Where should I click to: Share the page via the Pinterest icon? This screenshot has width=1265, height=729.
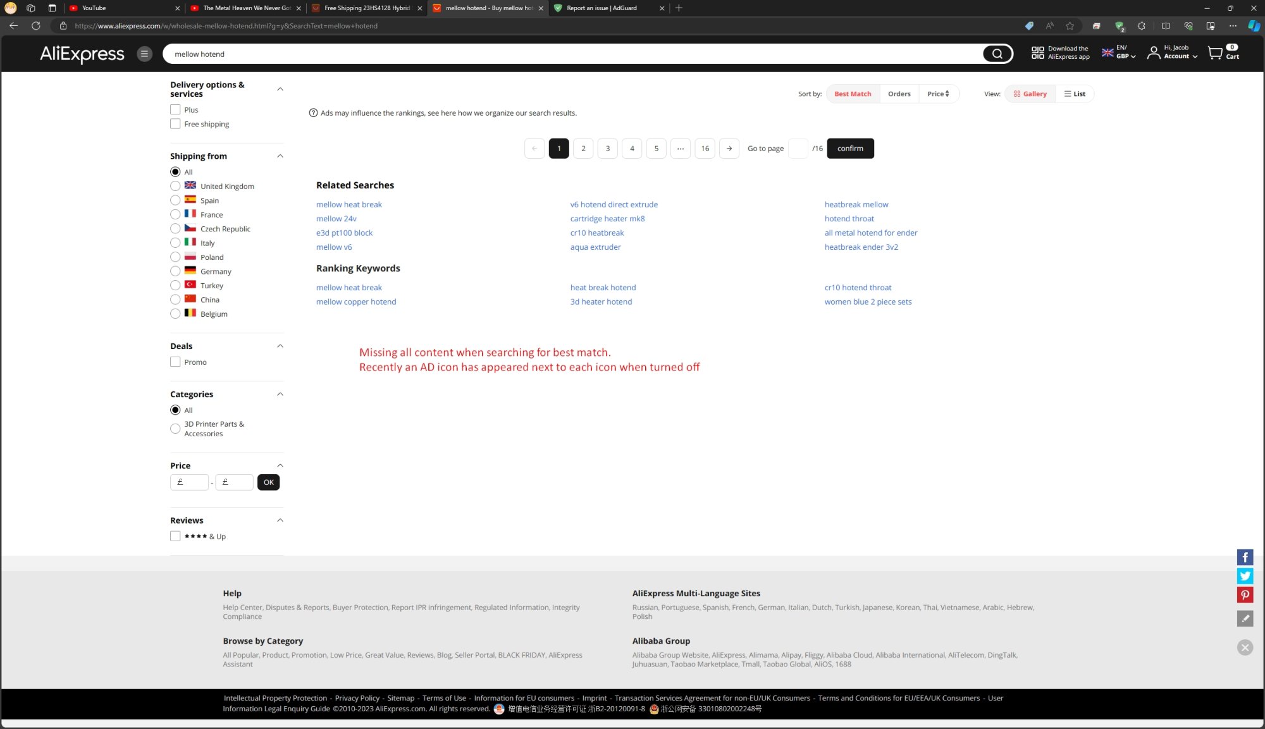[1245, 595]
